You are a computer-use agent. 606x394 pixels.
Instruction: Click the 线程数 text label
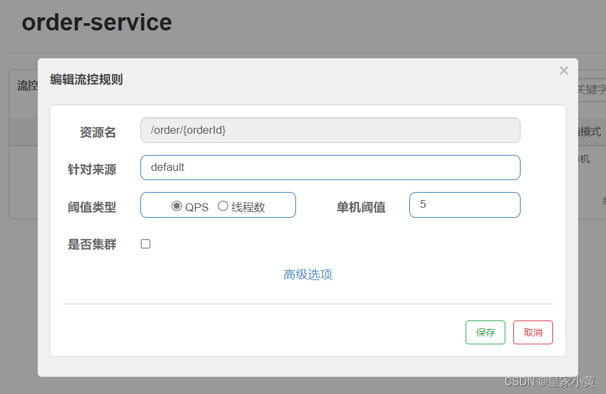pos(248,207)
